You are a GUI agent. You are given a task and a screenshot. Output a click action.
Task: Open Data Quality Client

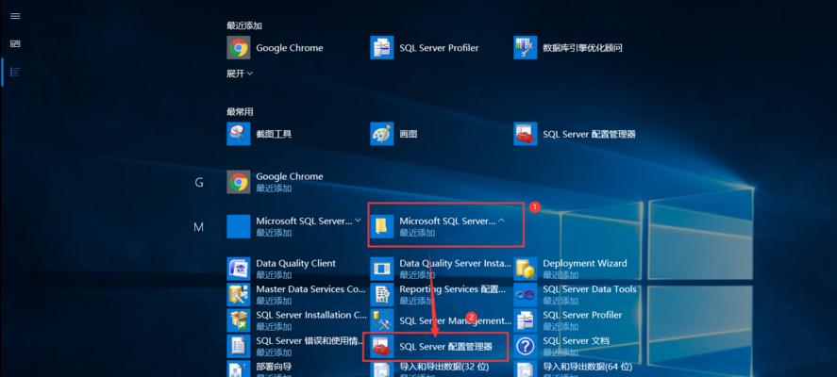[281, 269]
